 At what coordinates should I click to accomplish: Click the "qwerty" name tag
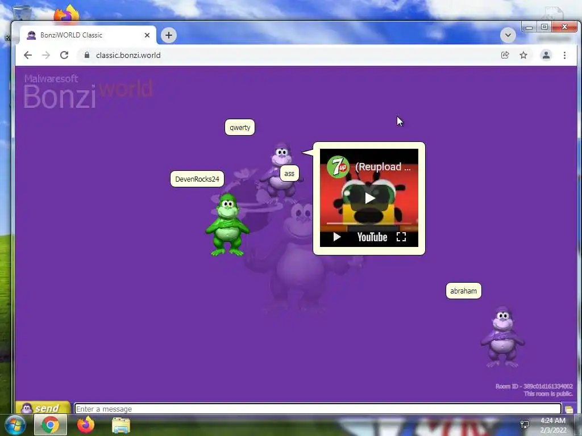[240, 127]
